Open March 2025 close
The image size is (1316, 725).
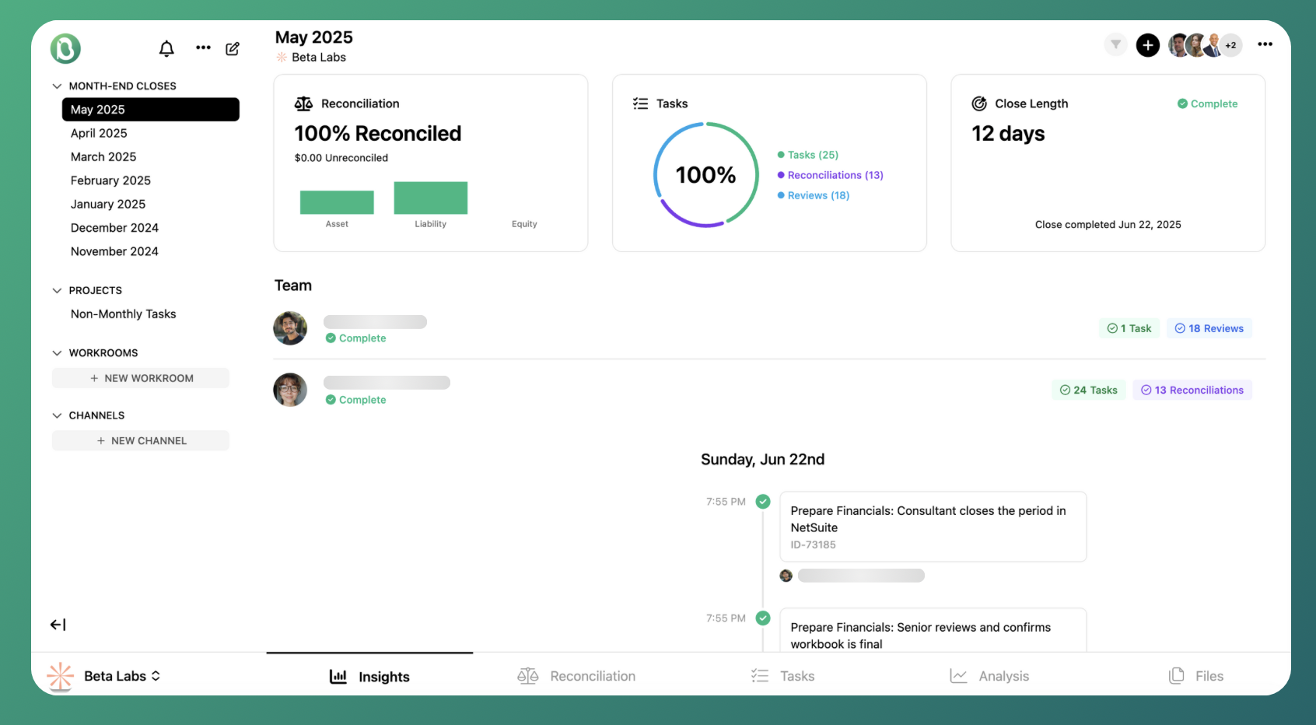(103, 157)
